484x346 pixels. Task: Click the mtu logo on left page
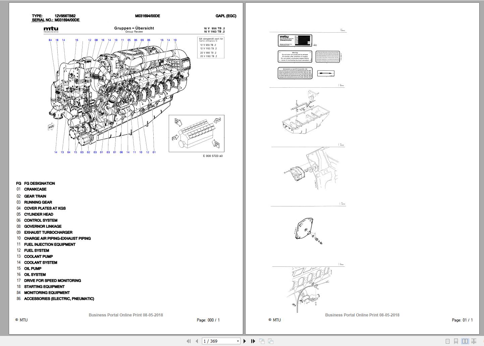[x=51, y=30]
